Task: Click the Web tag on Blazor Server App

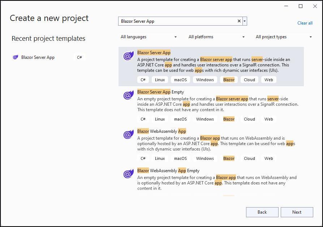Action: click(x=268, y=79)
